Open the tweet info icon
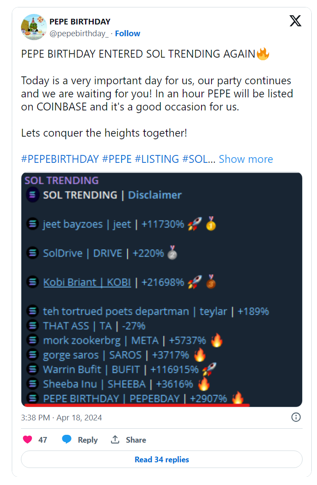The width and height of the screenshot is (317, 485). click(296, 417)
